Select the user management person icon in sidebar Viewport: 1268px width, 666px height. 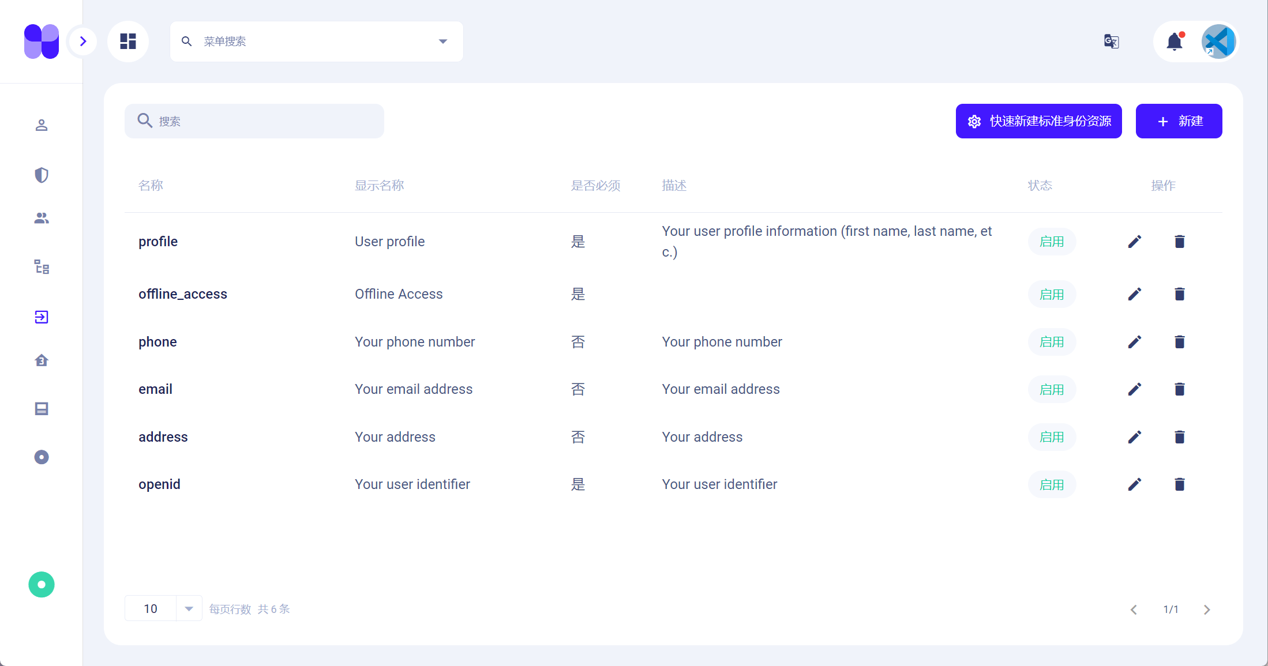coord(41,125)
